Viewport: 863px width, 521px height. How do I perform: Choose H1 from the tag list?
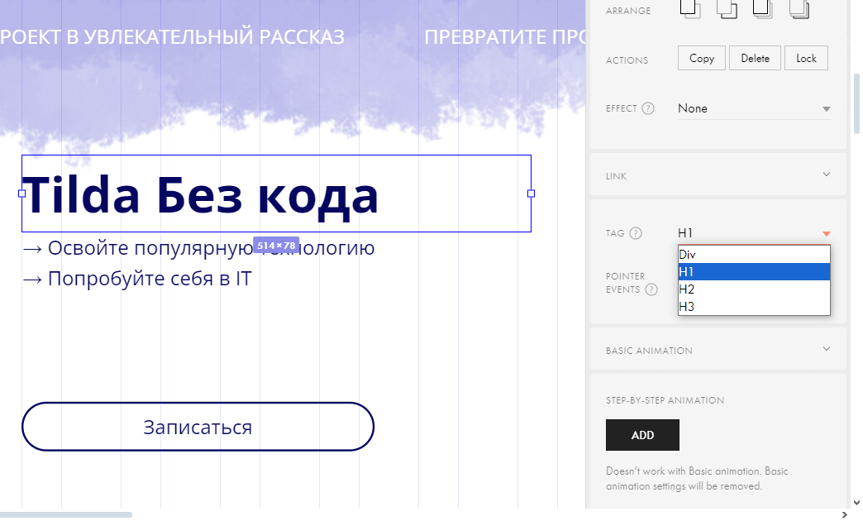pos(754,272)
